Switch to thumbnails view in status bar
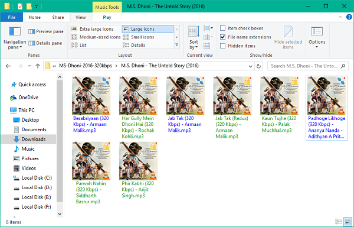This screenshot has height=227, width=354. 348,222
